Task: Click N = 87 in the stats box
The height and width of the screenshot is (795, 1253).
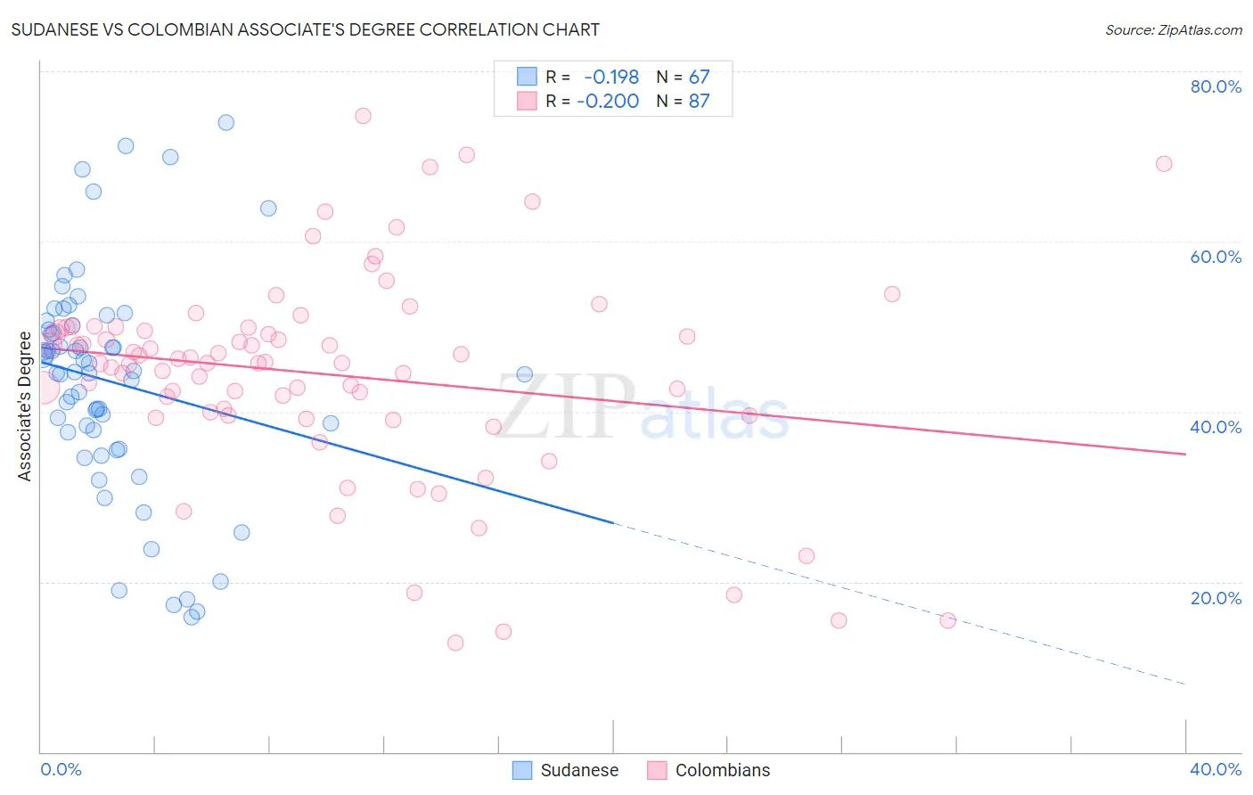Action: click(x=683, y=101)
